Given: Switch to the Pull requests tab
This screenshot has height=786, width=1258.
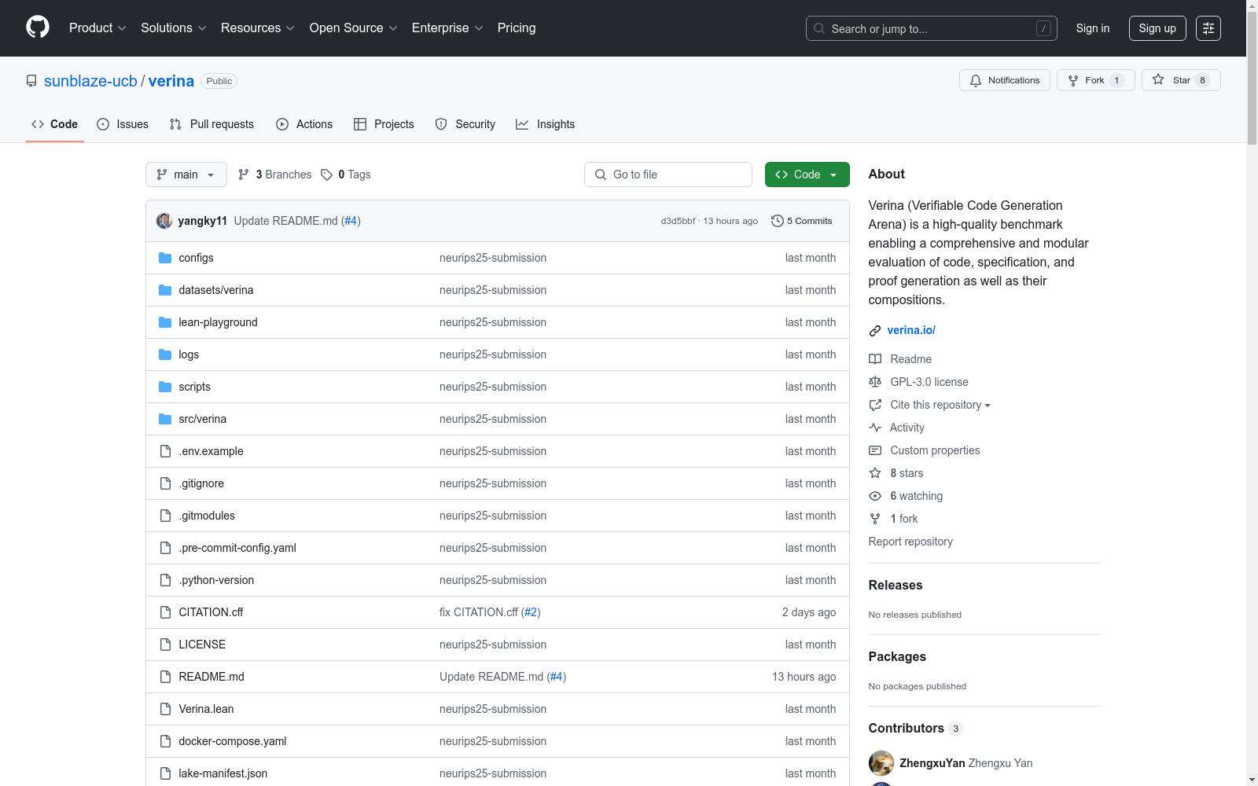Looking at the screenshot, I should (212, 124).
